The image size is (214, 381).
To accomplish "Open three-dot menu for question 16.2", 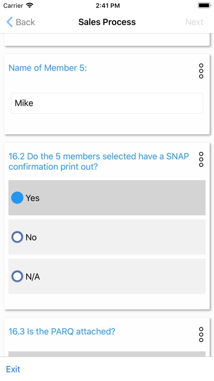I will click(x=201, y=160).
